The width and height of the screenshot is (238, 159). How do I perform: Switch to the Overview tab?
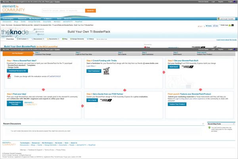pos(10,39)
